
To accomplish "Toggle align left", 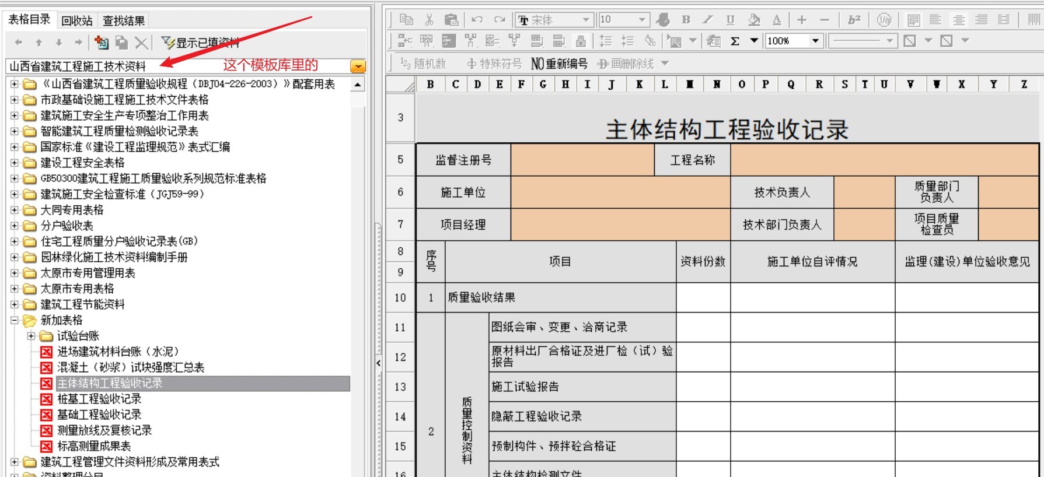I will (x=935, y=20).
